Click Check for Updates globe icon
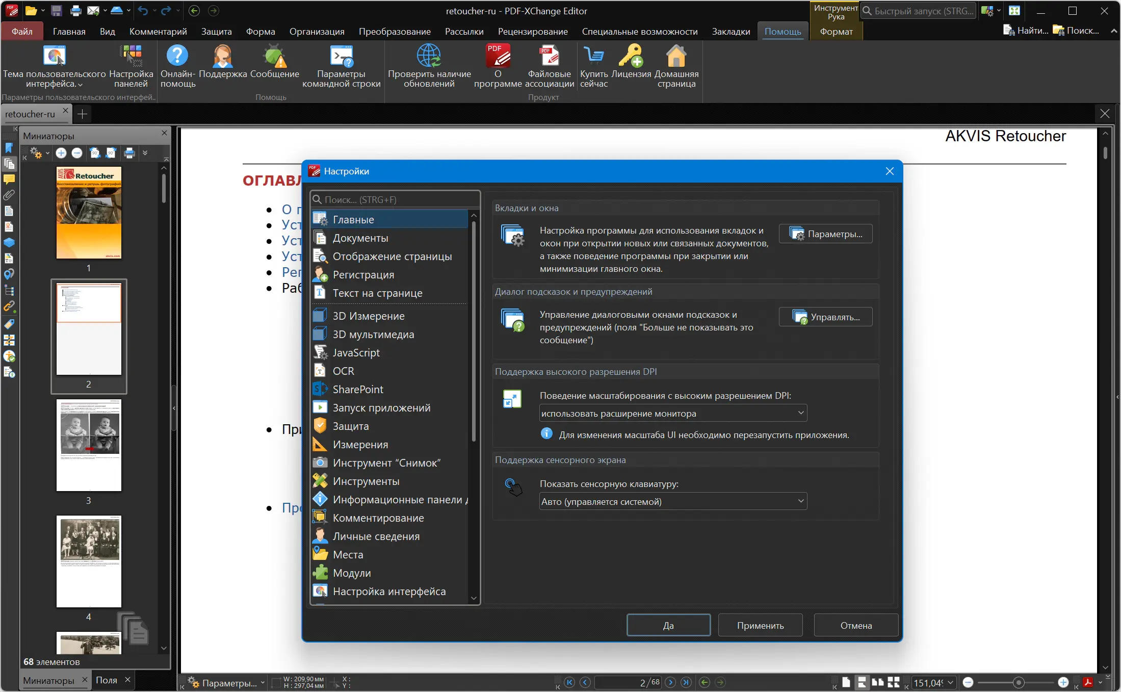 pos(429,56)
